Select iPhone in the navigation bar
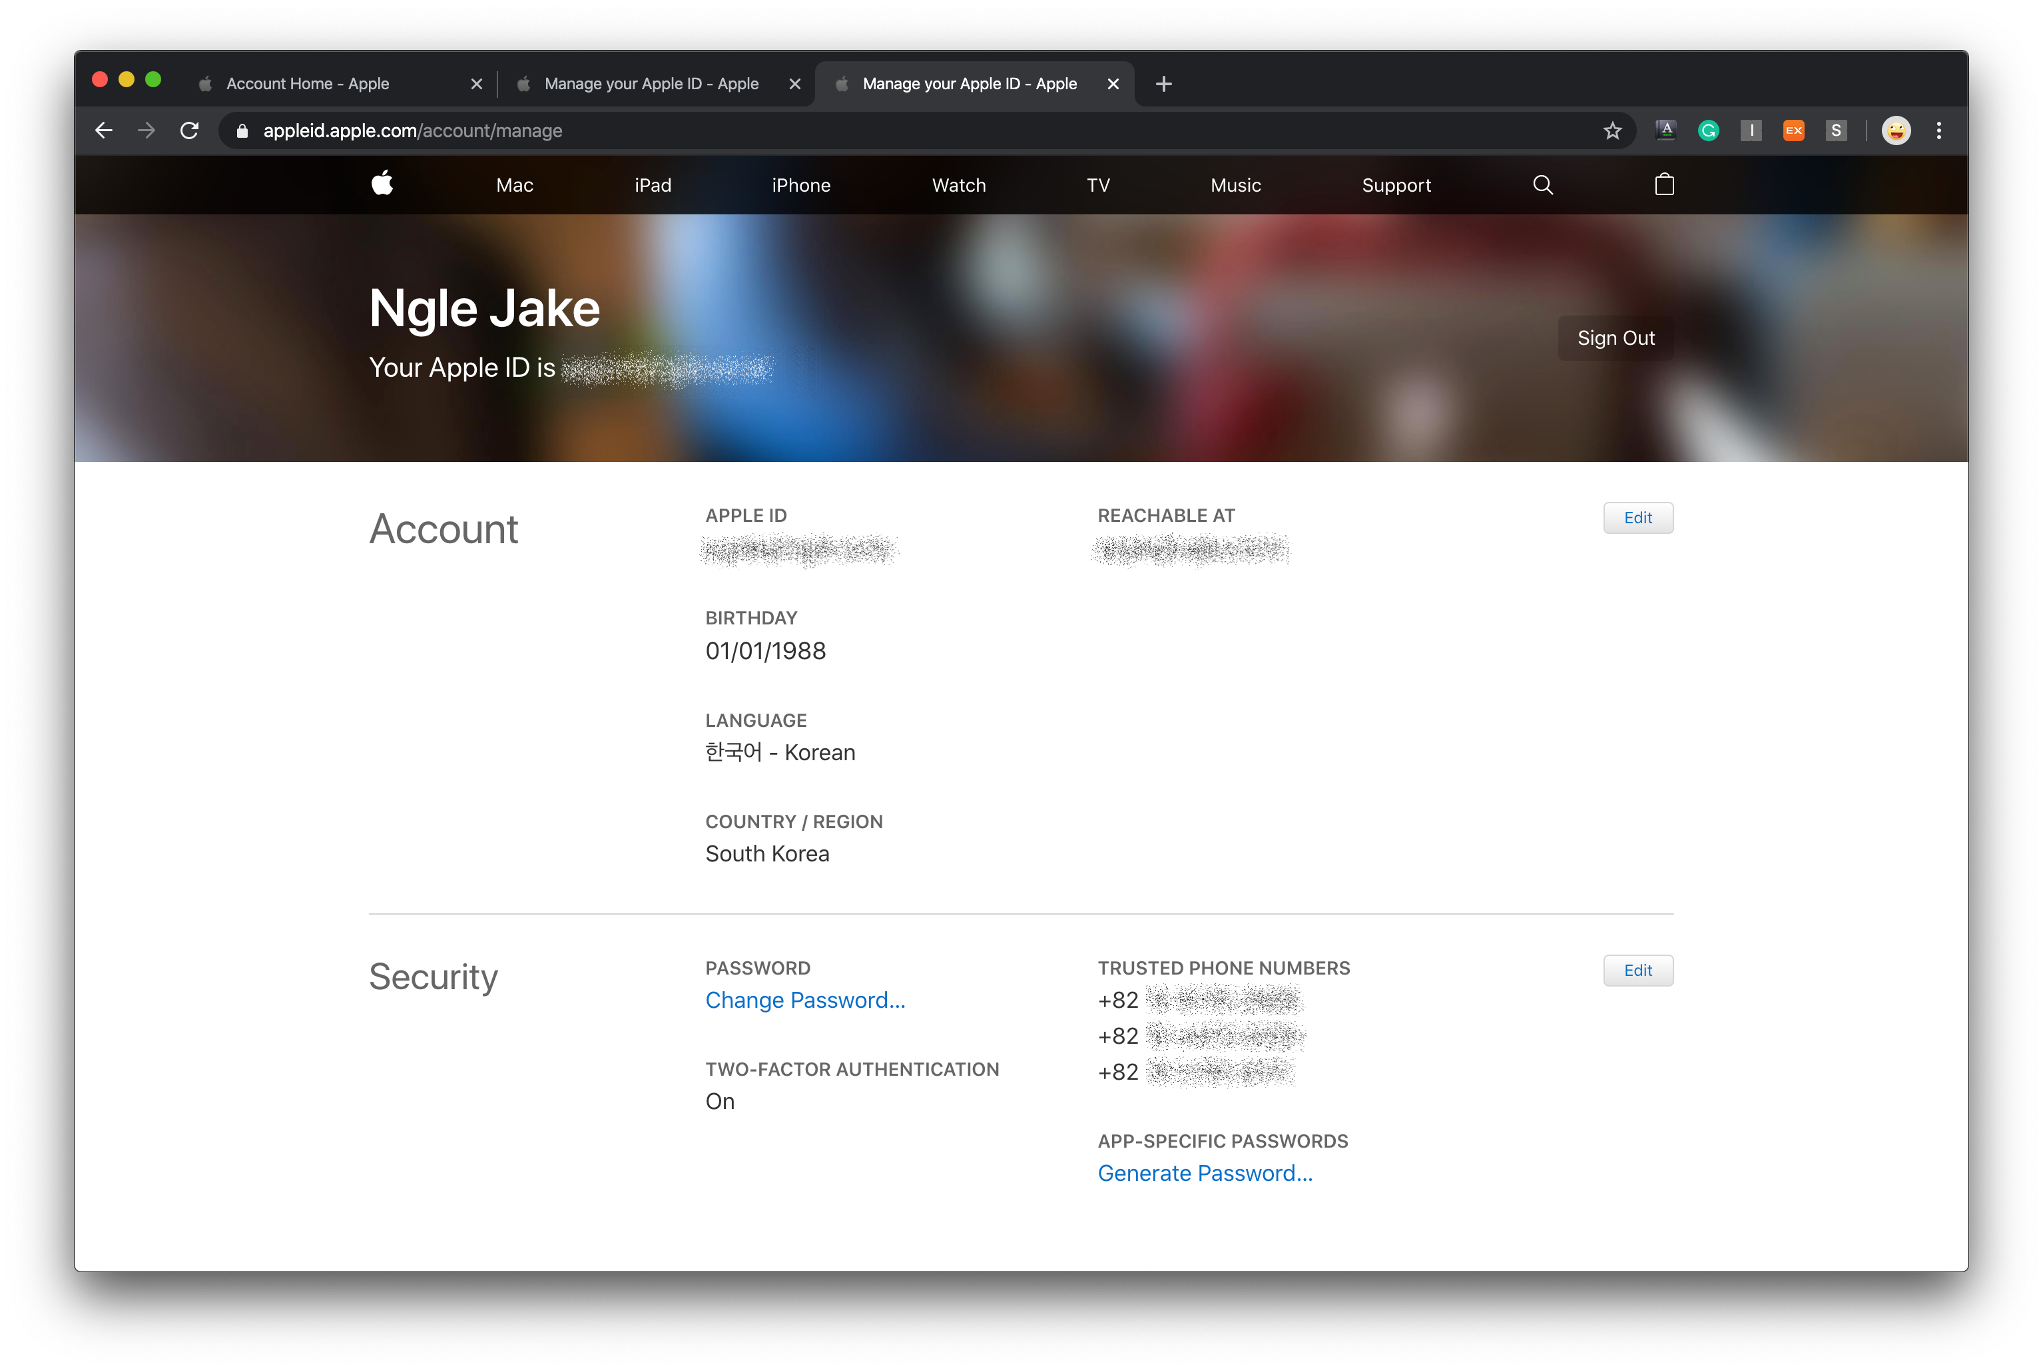Viewport: 2043px width, 1370px height. pyautogui.click(x=800, y=185)
